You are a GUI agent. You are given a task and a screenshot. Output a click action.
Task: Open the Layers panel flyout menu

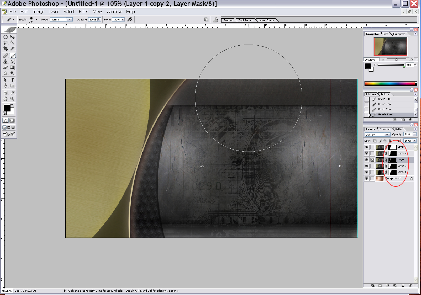pos(415,129)
